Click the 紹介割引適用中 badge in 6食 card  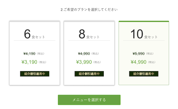pos(35,74)
